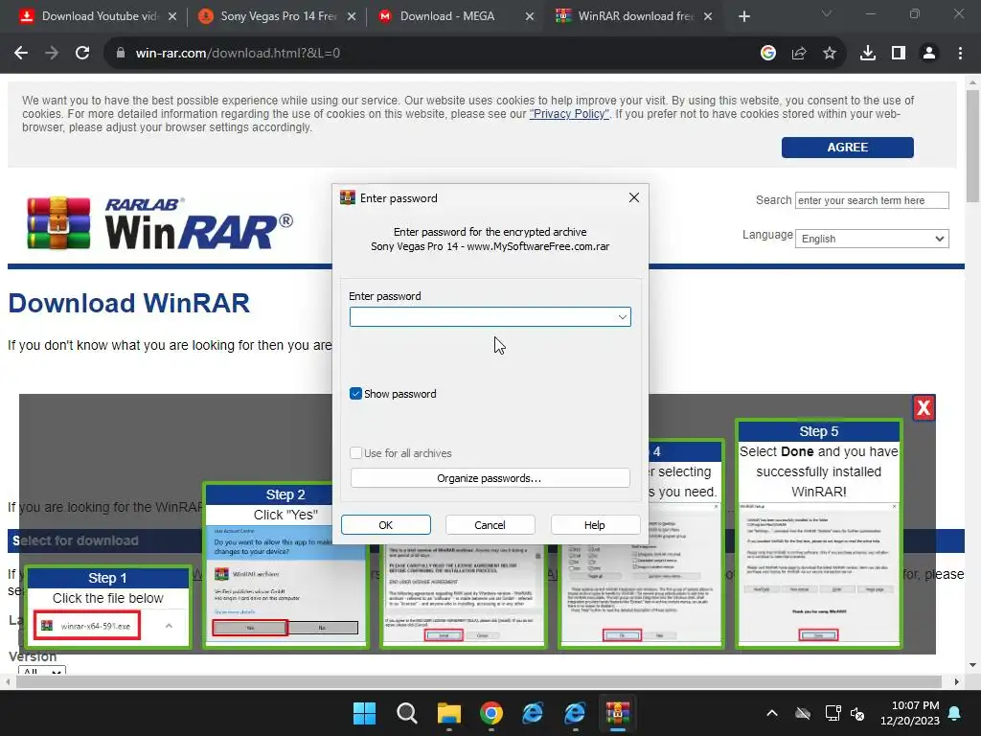
Task: Open File Explorer from taskbar
Action: click(449, 713)
